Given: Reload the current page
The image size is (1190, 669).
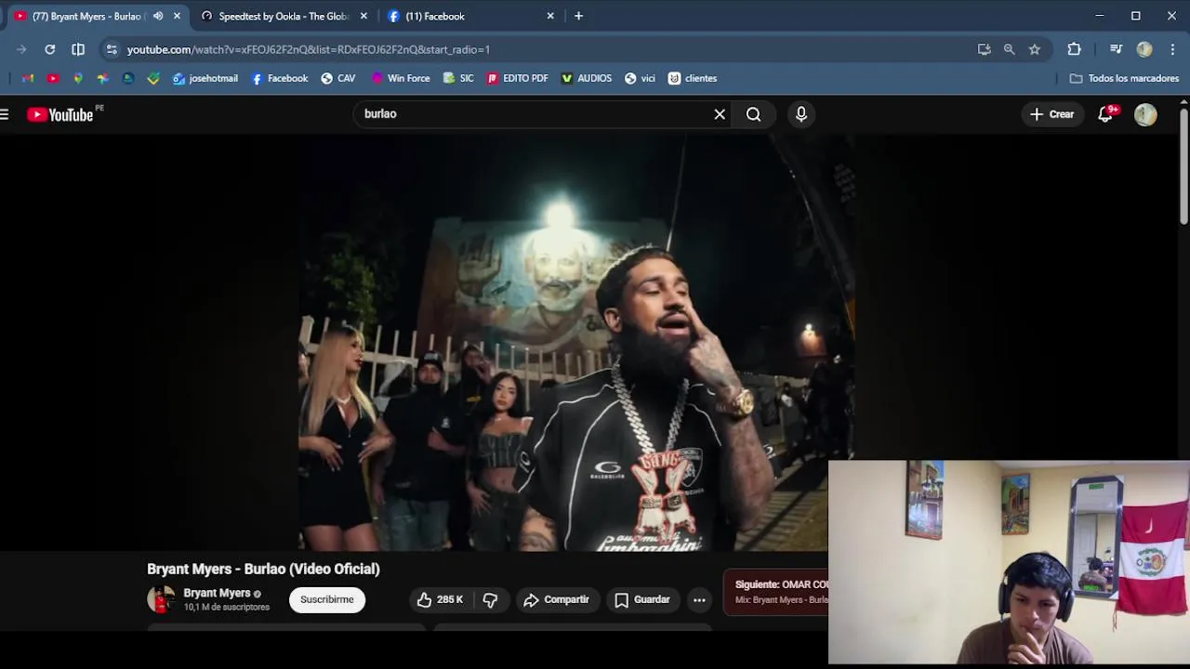Looking at the screenshot, I should (50, 49).
